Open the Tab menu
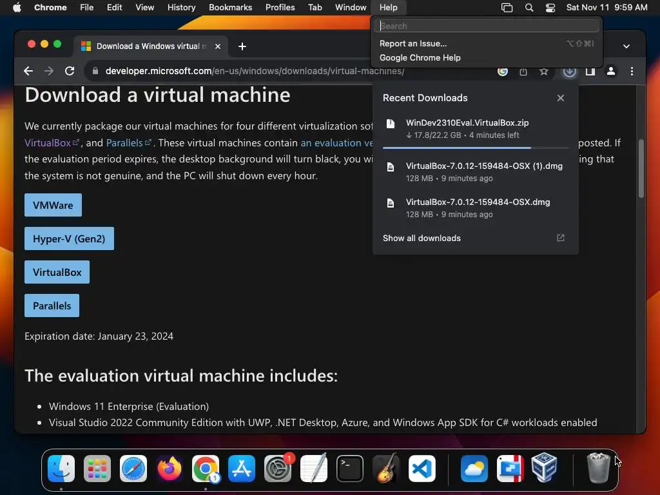 tap(315, 8)
